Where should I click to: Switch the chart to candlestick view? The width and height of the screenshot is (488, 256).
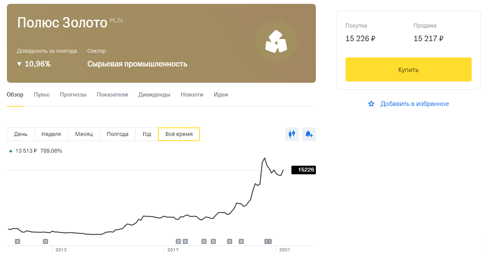(291, 134)
